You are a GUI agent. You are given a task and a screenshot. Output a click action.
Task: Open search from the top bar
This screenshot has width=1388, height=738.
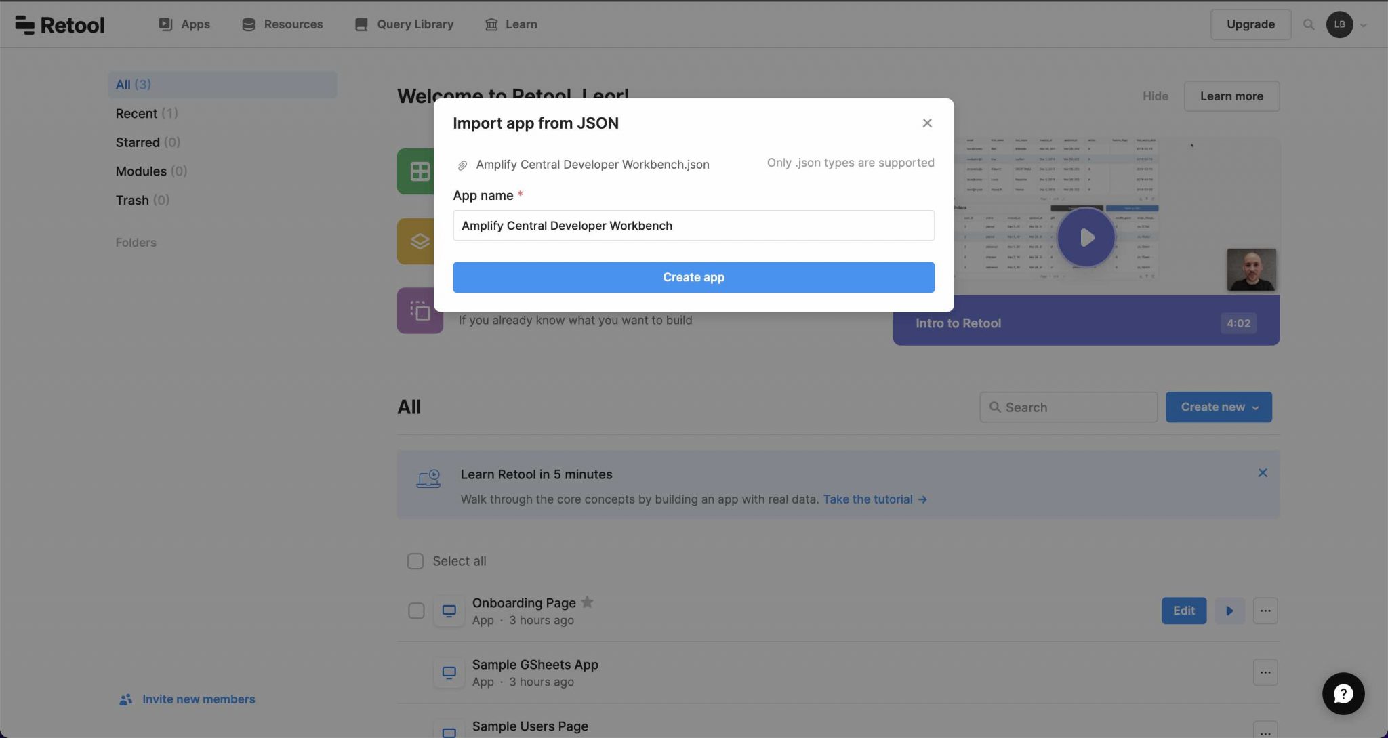click(x=1309, y=24)
